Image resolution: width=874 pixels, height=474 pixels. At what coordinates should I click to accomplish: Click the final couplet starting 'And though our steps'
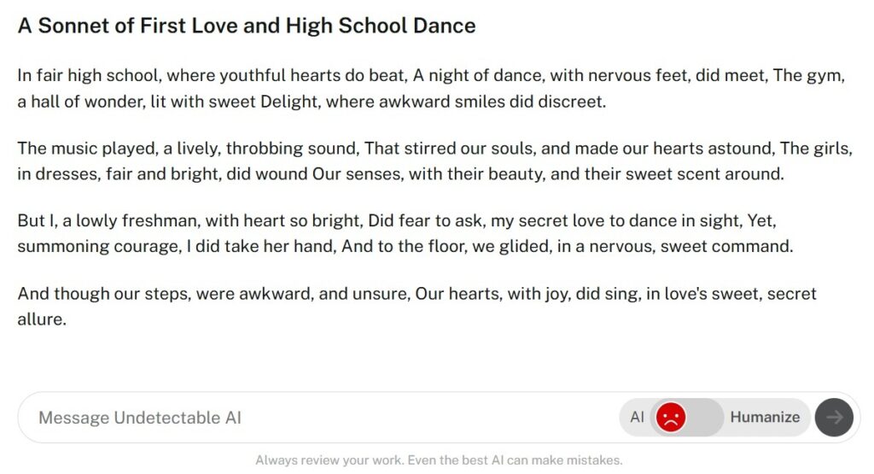tap(417, 306)
